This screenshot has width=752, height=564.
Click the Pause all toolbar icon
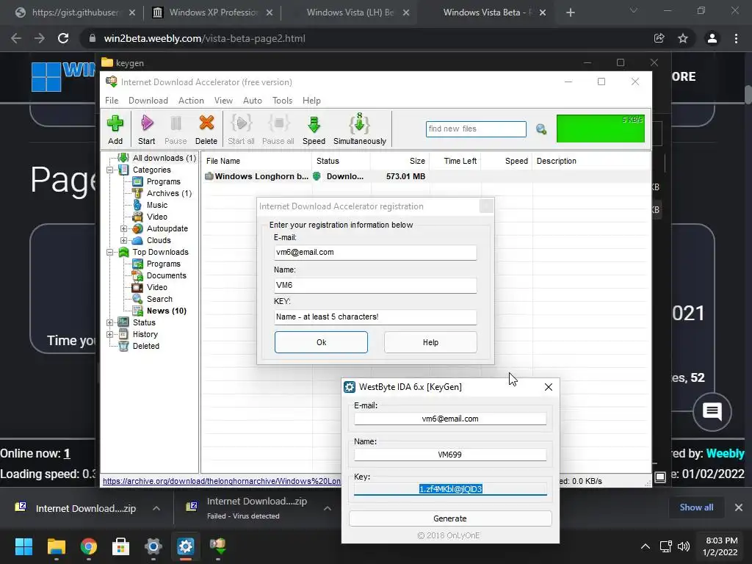click(278, 129)
